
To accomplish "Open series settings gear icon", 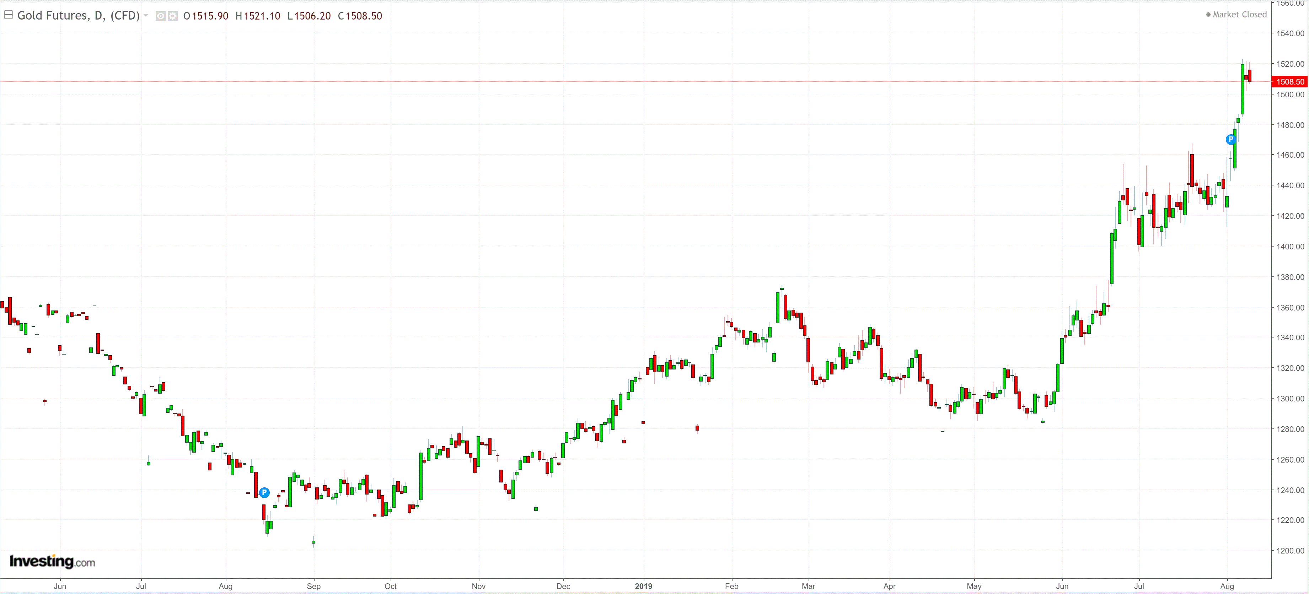I will [x=173, y=16].
